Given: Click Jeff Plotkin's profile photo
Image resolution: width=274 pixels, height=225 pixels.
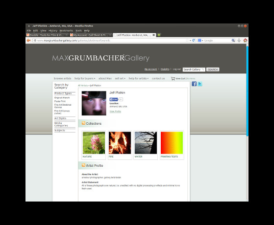Looking at the screenshot, I should point(94,103).
